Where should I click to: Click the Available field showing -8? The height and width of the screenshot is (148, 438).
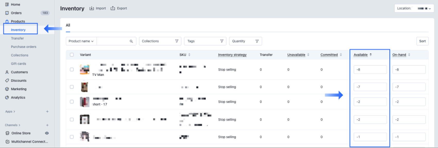point(370,70)
